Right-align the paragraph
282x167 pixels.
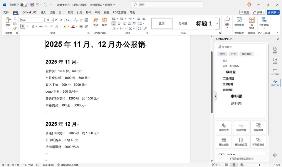[x=124, y=24]
